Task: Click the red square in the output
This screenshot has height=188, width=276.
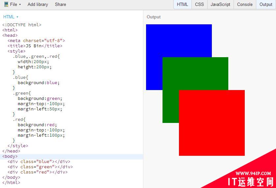Action: [212, 123]
